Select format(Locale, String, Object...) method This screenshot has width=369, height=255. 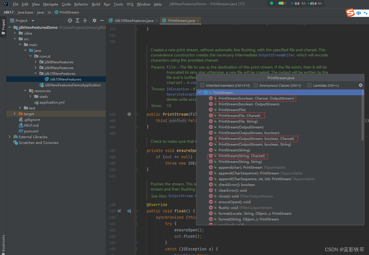pyautogui.click(x=255, y=213)
